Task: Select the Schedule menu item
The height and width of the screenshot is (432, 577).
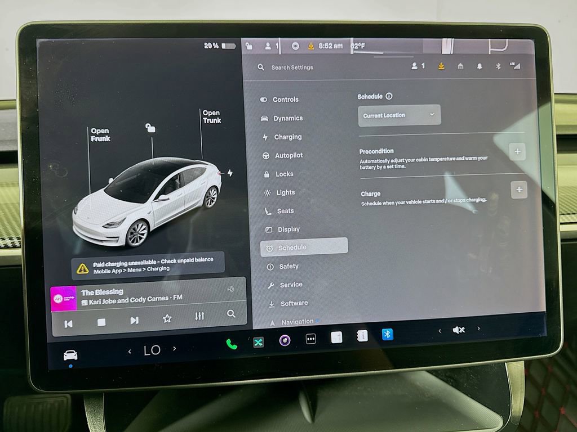Action: (x=304, y=247)
